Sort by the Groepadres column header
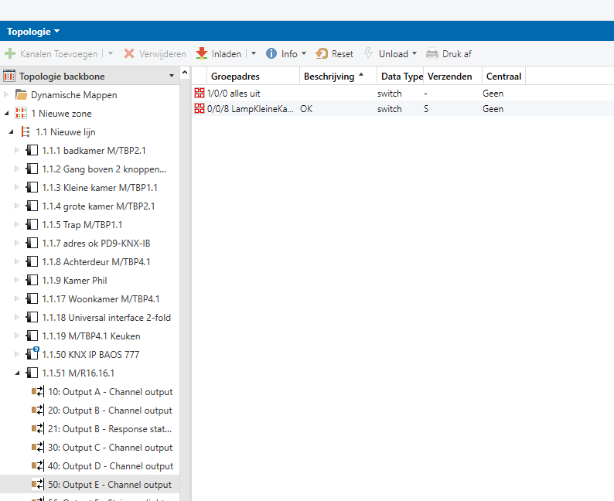The width and height of the screenshot is (614, 501). [235, 77]
